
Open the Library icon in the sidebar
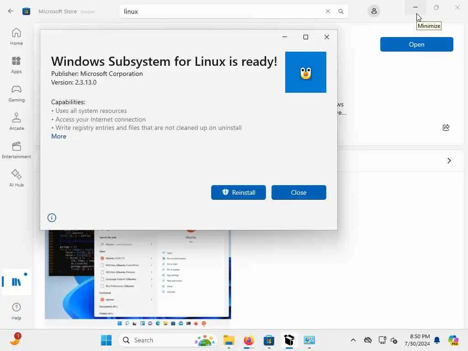point(16,282)
